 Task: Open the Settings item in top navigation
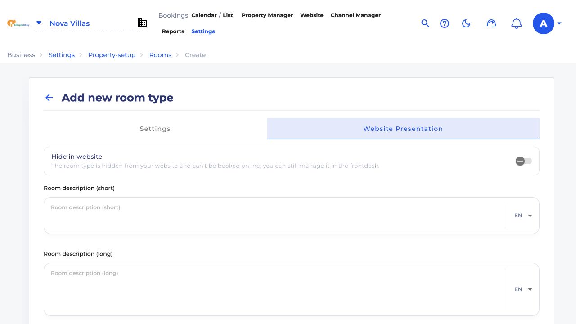[x=203, y=31]
